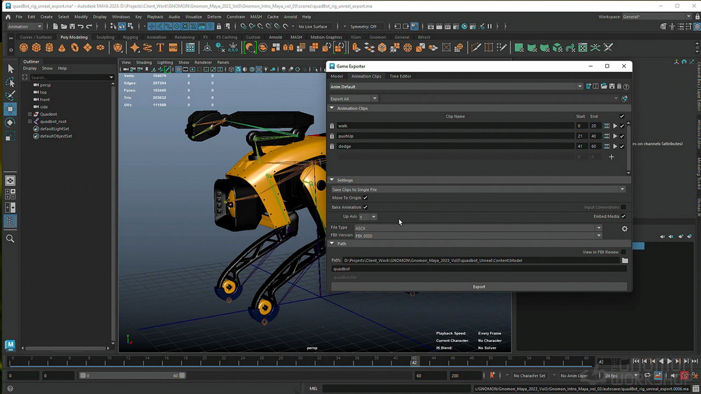Click the Export button
701x394 pixels.
click(479, 287)
